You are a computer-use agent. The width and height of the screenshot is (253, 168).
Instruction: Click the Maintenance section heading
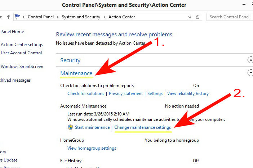(76, 73)
